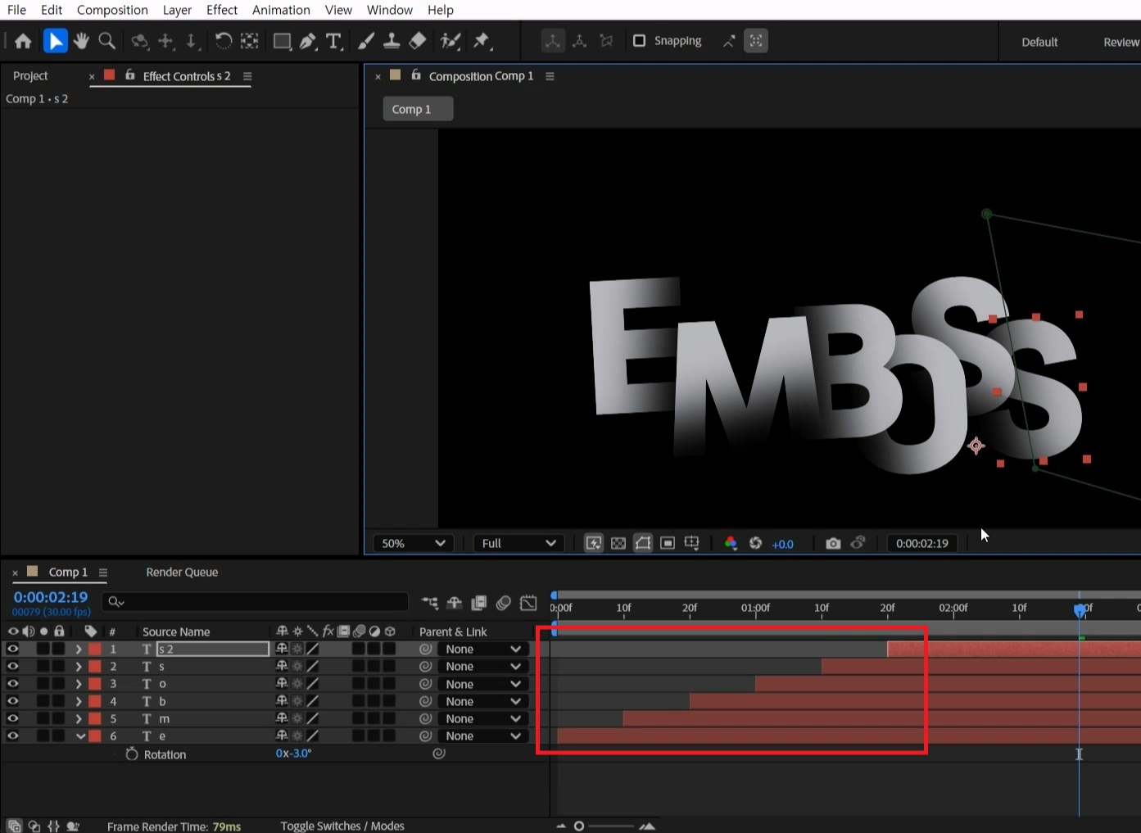Select the Pen tool
Screen dimensions: 1141x833
tap(308, 41)
